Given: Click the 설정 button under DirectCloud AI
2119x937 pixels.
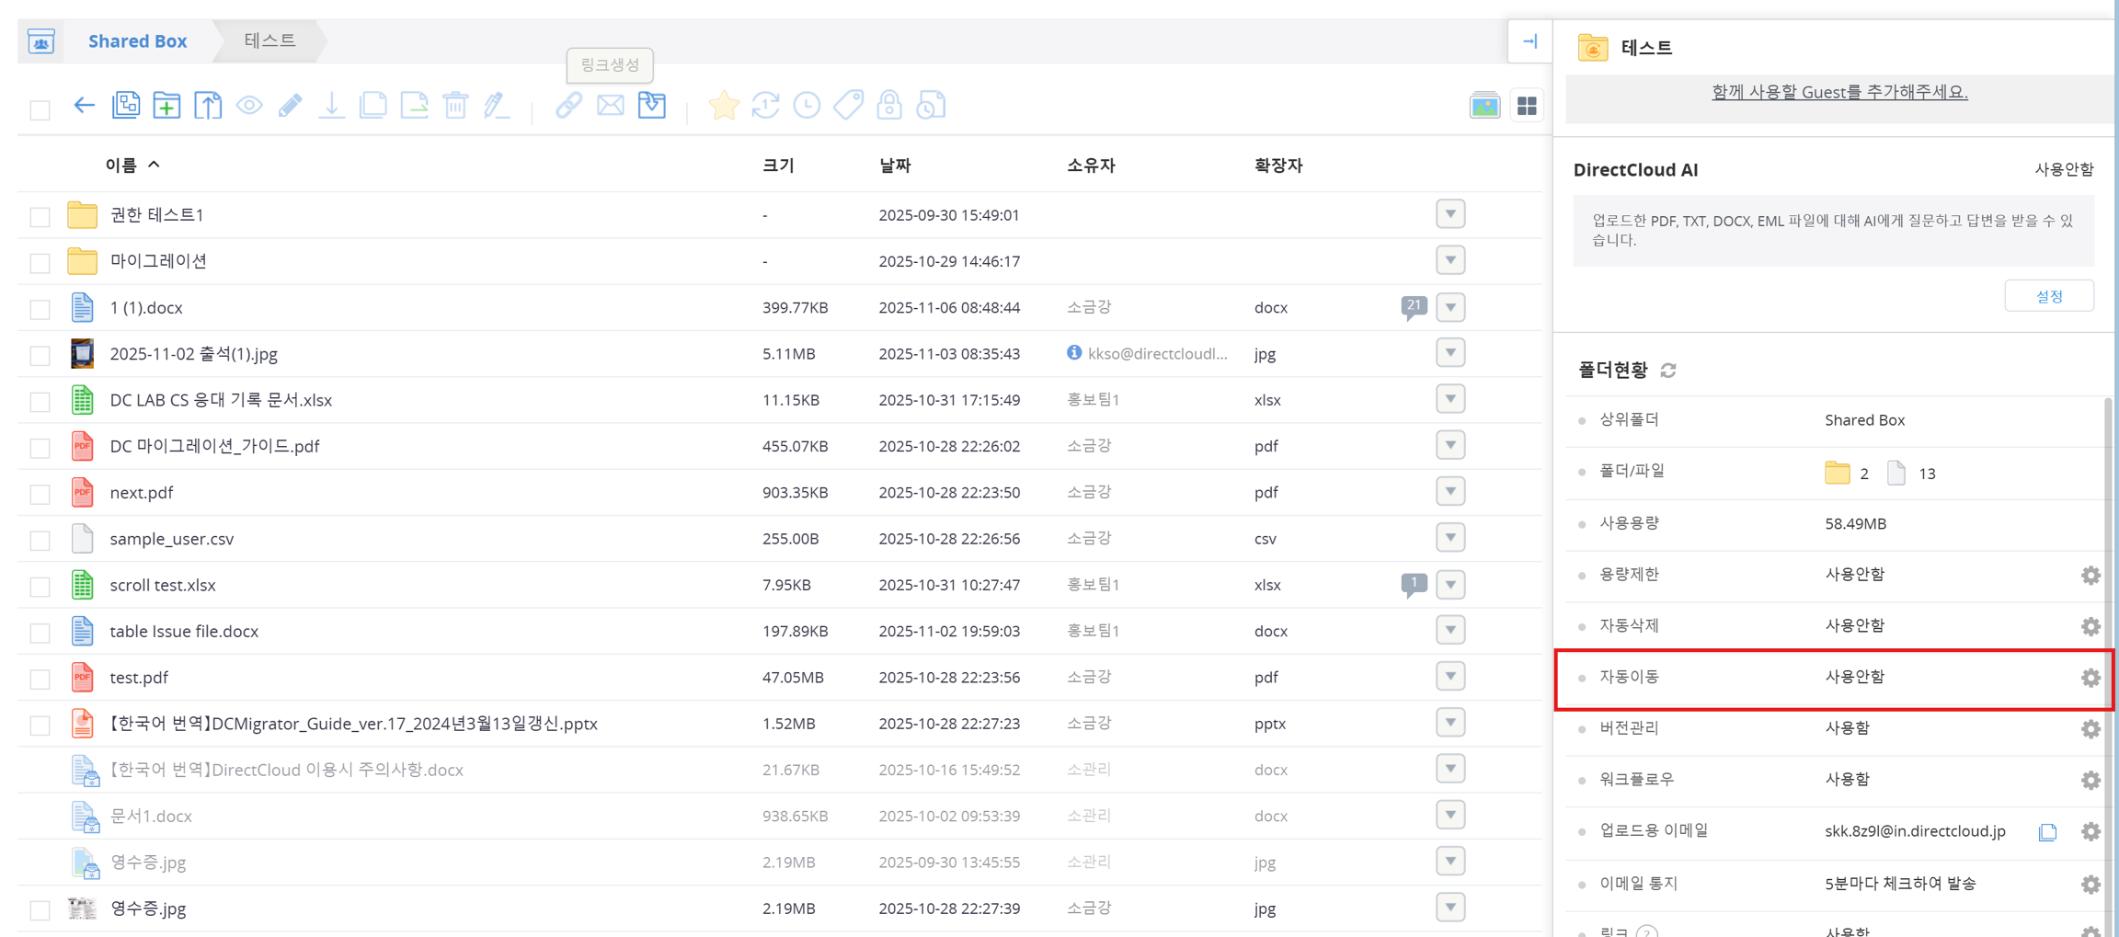Looking at the screenshot, I should (x=2048, y=296).
